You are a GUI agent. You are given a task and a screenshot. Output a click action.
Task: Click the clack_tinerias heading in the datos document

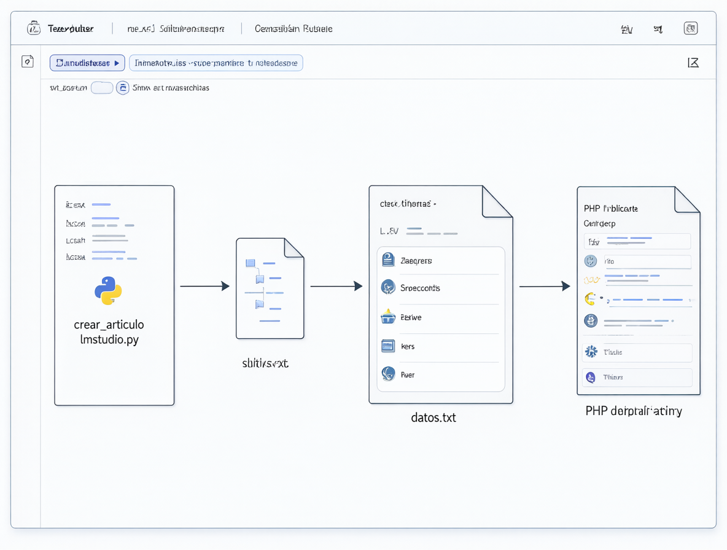coord(408,203)
